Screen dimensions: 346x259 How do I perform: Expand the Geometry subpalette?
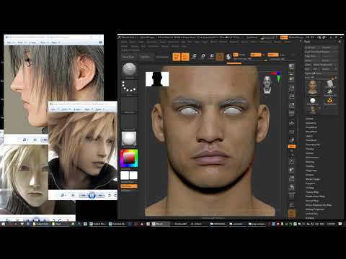(x=311, y=123)
